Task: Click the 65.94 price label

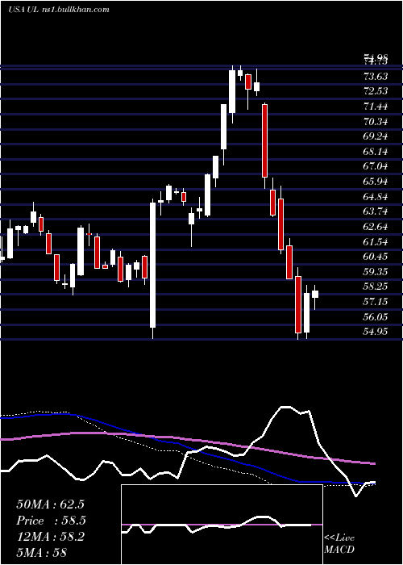Action: [x=376, y=182]
